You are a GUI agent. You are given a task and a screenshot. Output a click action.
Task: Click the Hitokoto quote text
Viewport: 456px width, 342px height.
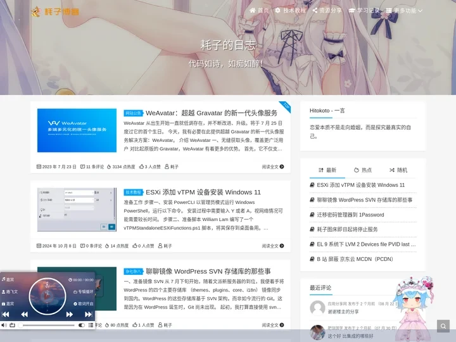[360, 132]
